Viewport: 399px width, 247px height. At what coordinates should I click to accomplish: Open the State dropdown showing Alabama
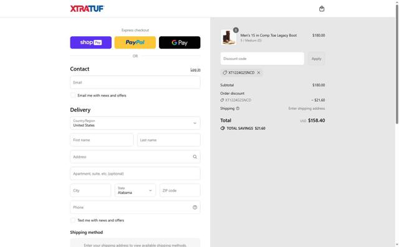[135, 190]
